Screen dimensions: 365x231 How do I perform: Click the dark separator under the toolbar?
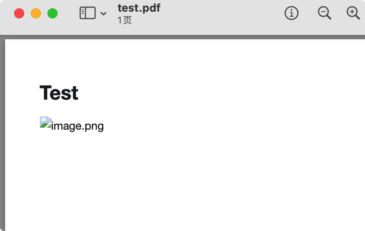[182, 37]
